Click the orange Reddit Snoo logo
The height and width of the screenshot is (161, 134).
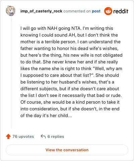[x=108, y=11]
